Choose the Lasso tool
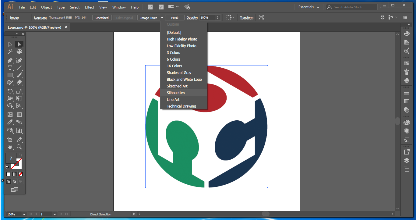Viewport: 416px width, 220px height. [x=19, y=52]
